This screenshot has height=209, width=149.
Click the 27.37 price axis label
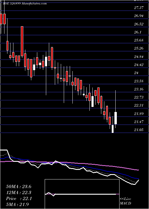(x=139, y=8)
